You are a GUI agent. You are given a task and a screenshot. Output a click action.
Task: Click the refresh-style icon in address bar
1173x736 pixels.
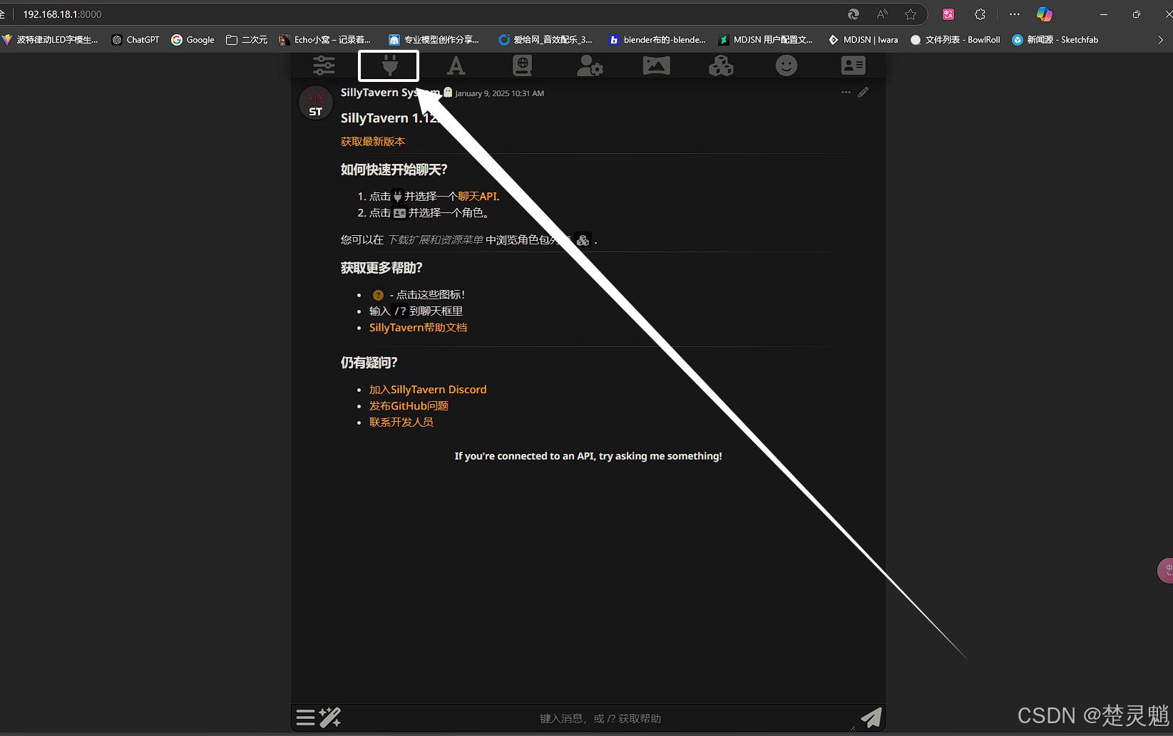coord(853,14)
